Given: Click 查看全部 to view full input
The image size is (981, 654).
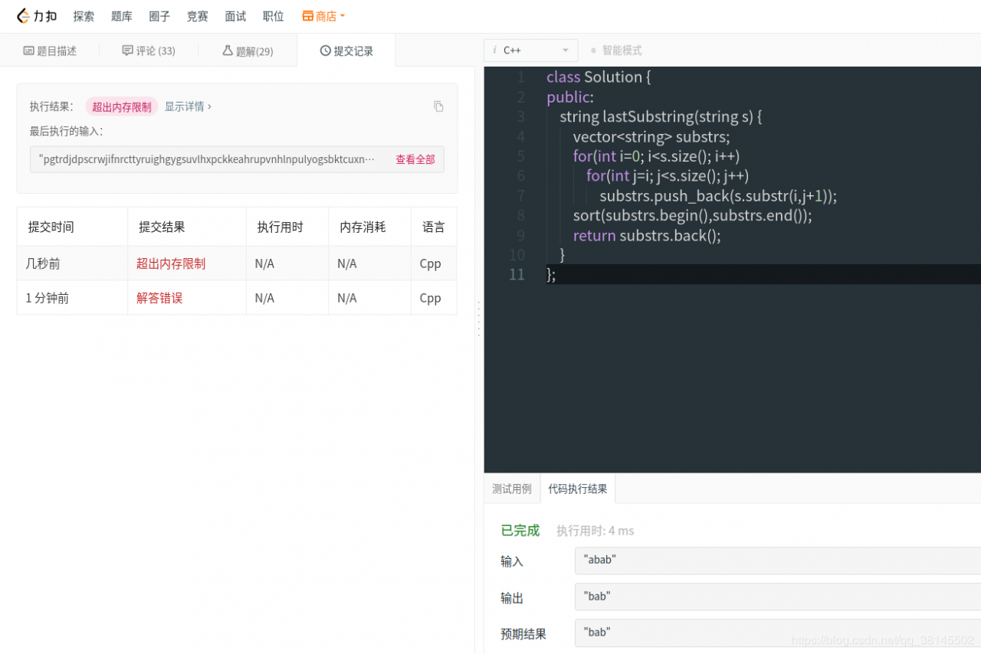Looking at the screenshot, I should tap(415, 159).
